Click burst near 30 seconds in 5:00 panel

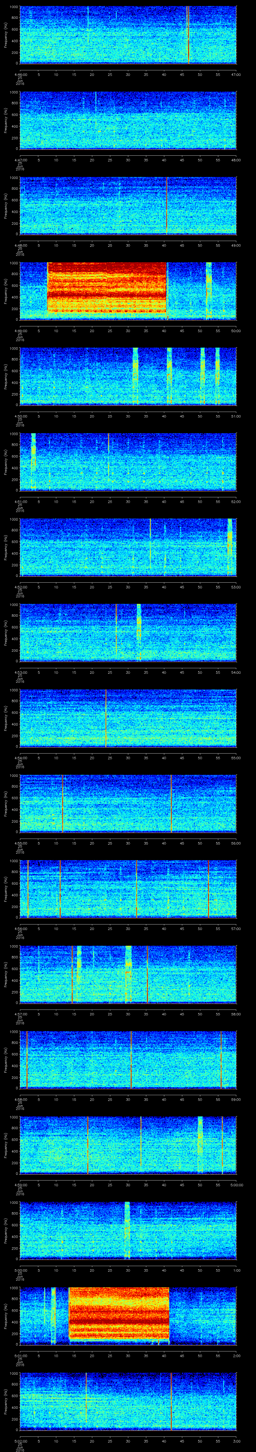(127, 1230)
